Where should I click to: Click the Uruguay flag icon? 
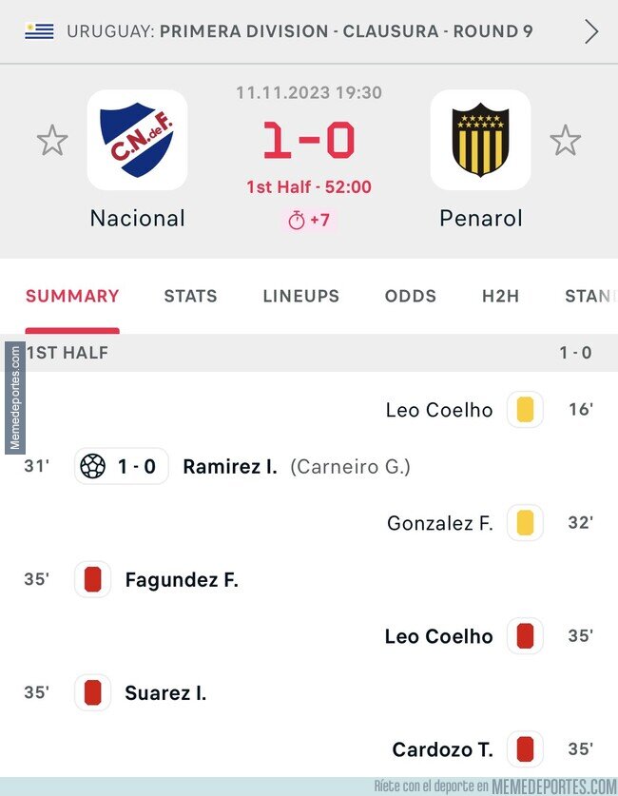click(40, 31)
